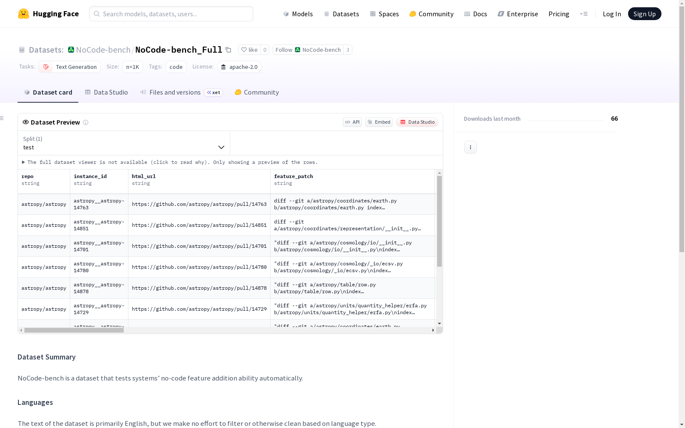Copy dataset name with the copy icon

coord(229,50)
